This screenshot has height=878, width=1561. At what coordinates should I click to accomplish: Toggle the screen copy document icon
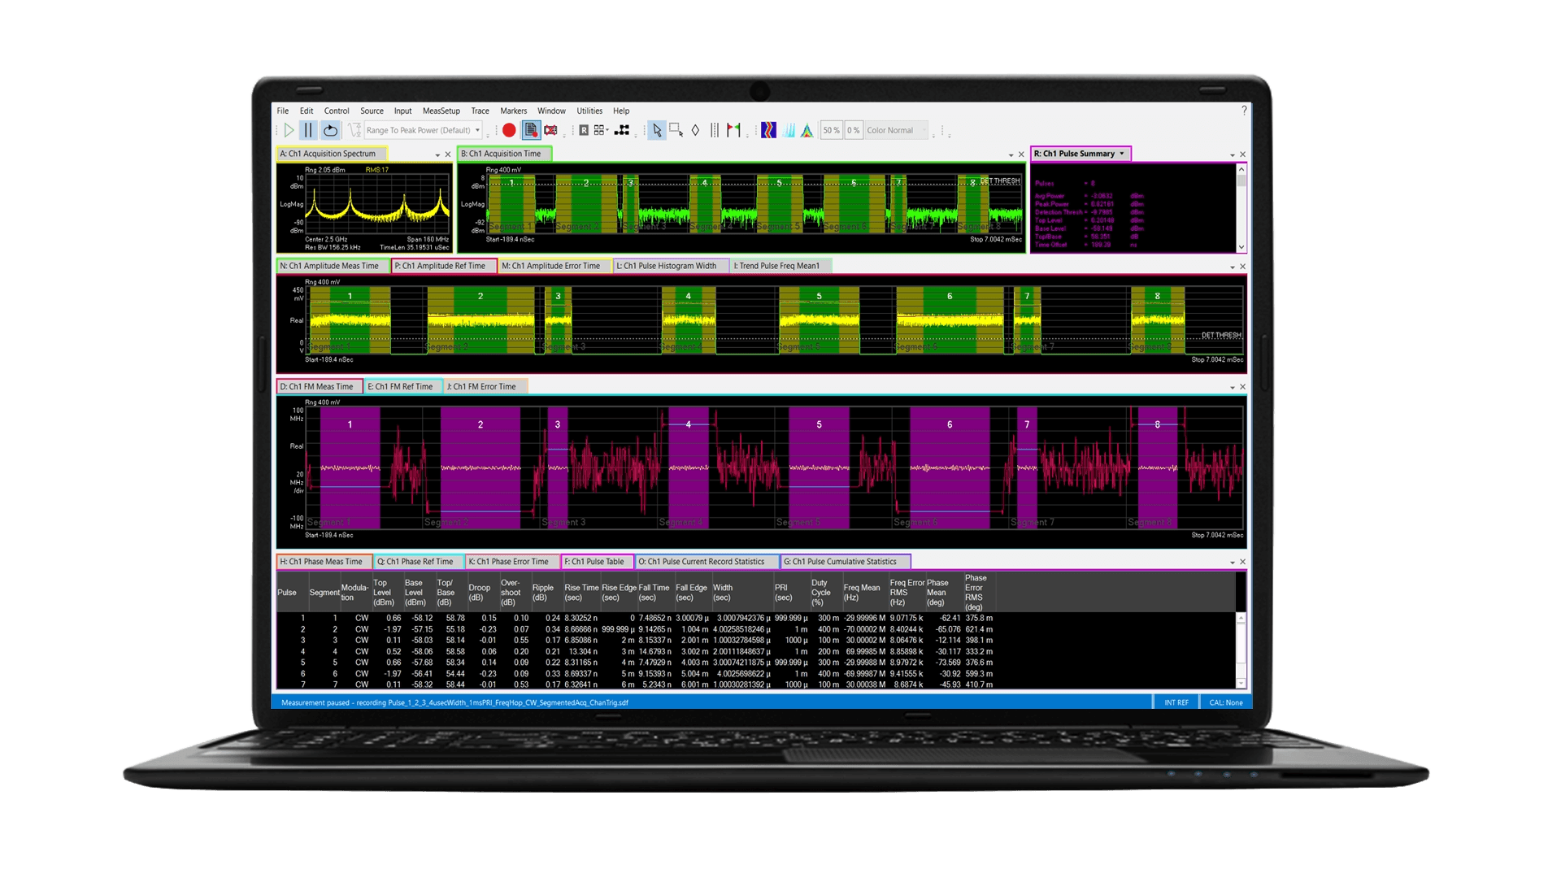coord(531,130)
